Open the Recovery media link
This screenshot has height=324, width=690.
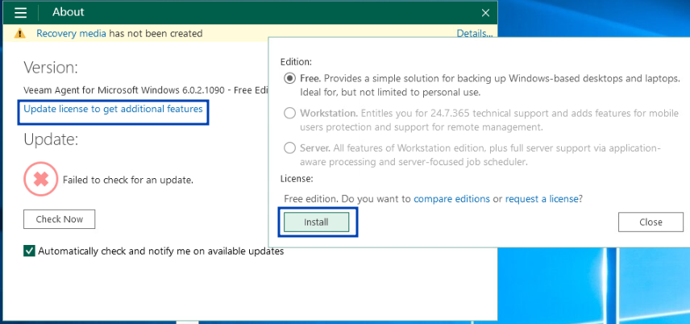click(71, 34)
